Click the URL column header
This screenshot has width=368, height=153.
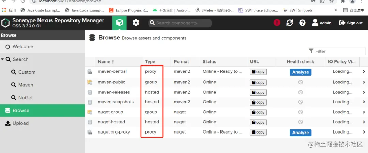pos(261,62)
